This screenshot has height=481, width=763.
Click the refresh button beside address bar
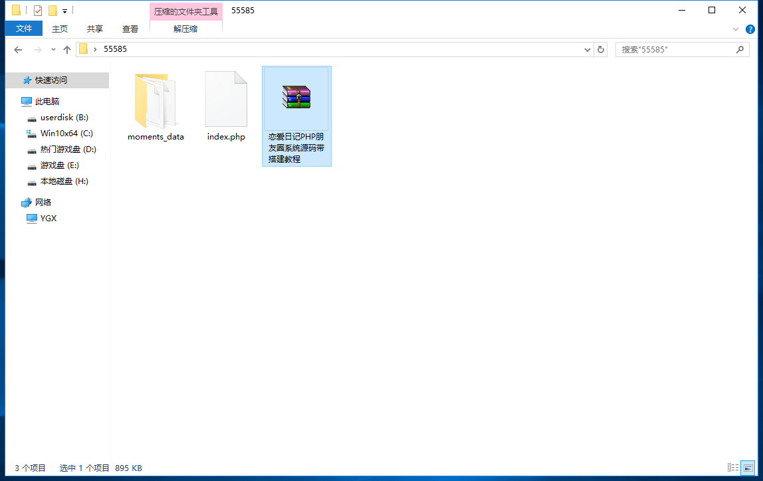[x=601, y=49]
